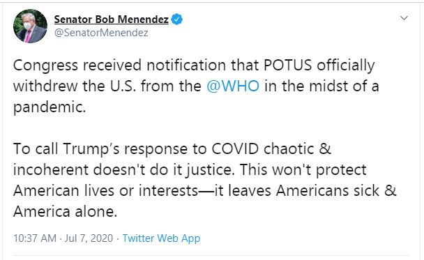Click the phrase America alone

click(65, 211)
